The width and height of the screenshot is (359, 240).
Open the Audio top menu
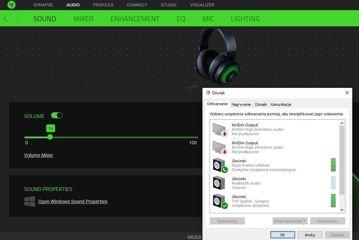pos(73,5)
